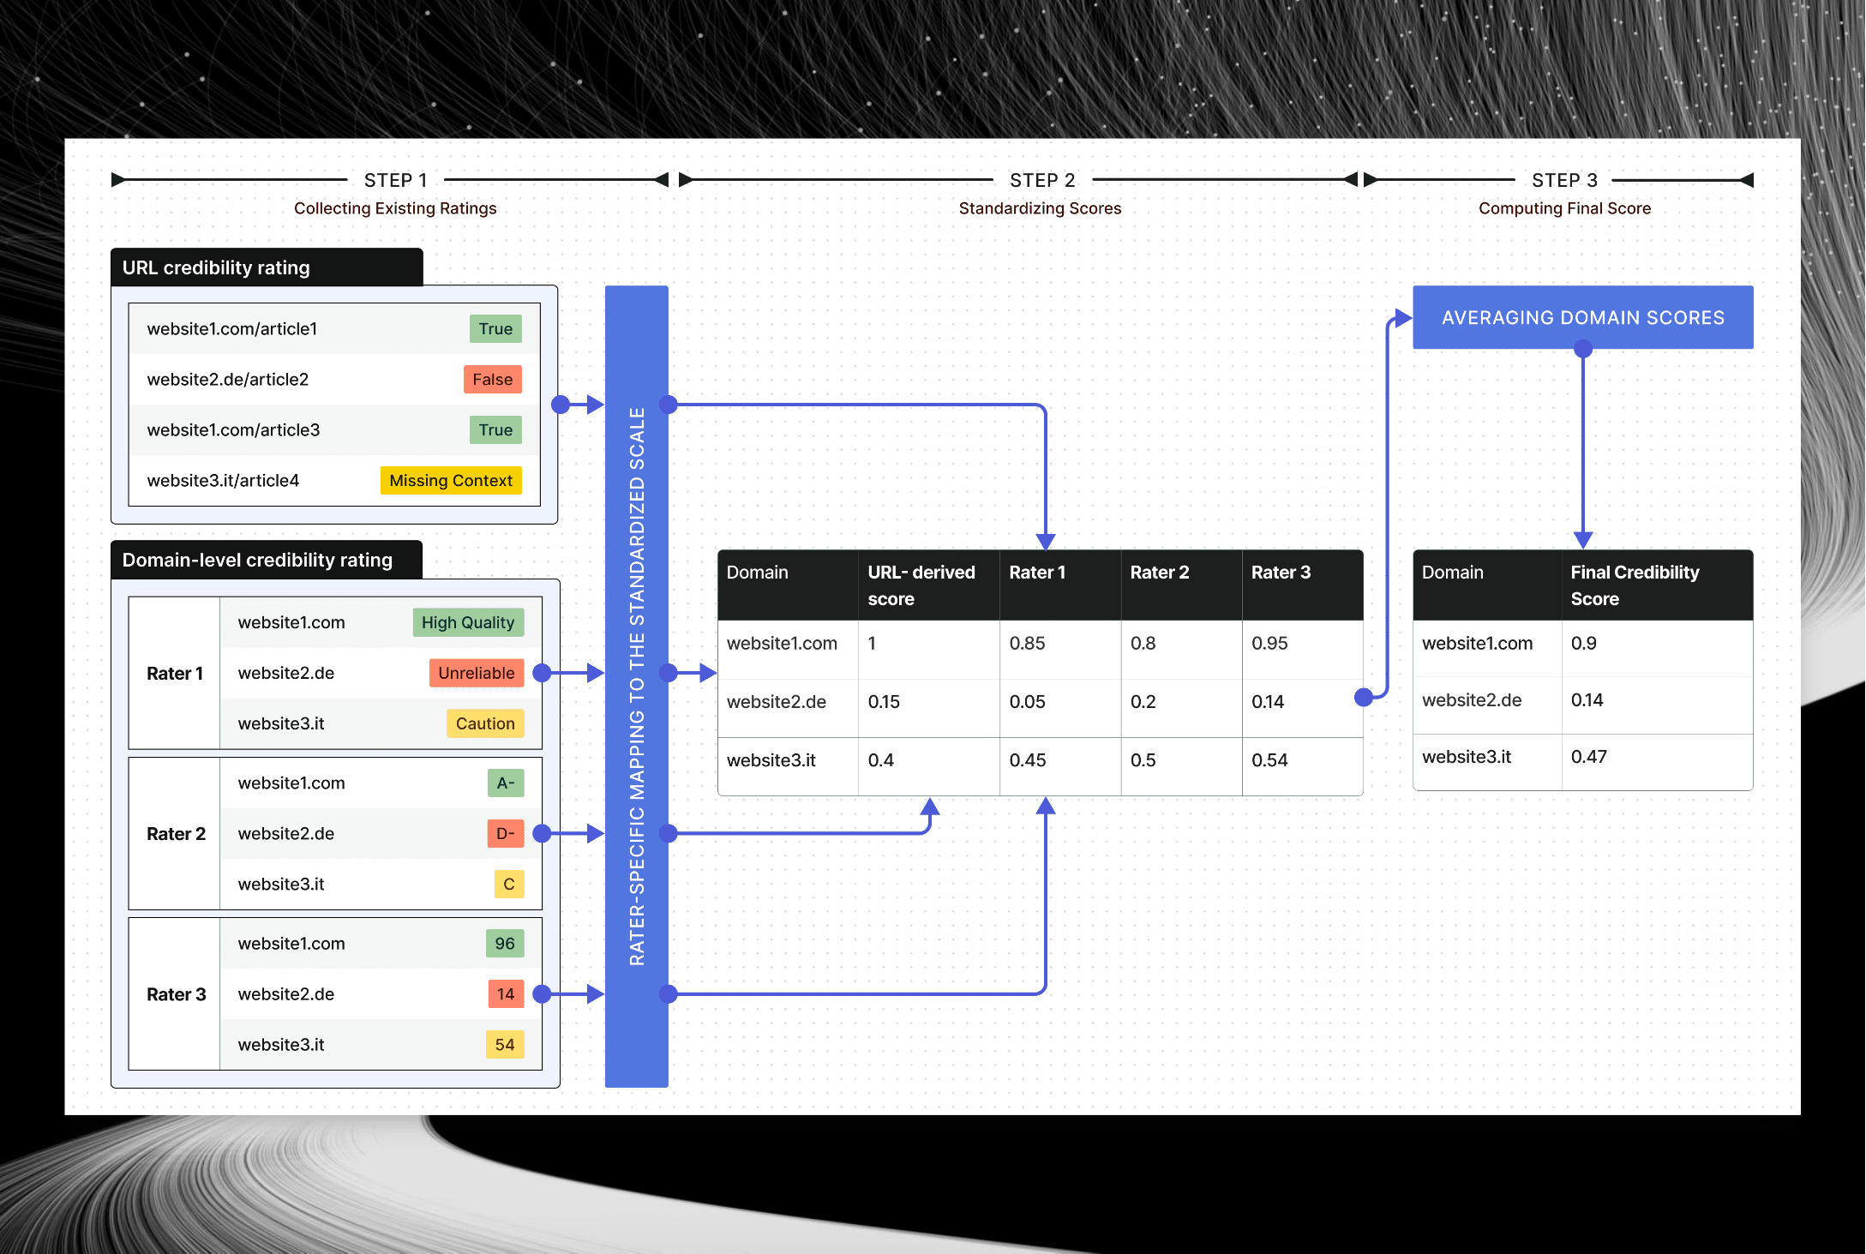Click the website2.de/article2 URL text

point(227,379)
